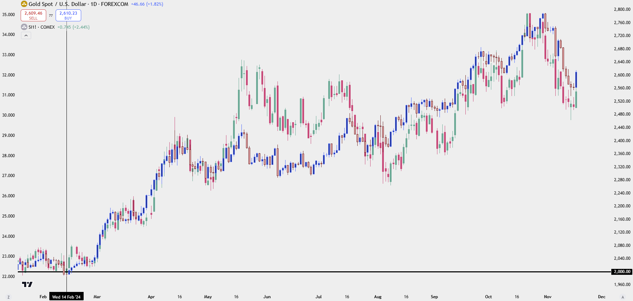Click the Mar label on the time axis
This screenshot has height=301, width=633.
point(97,297)
